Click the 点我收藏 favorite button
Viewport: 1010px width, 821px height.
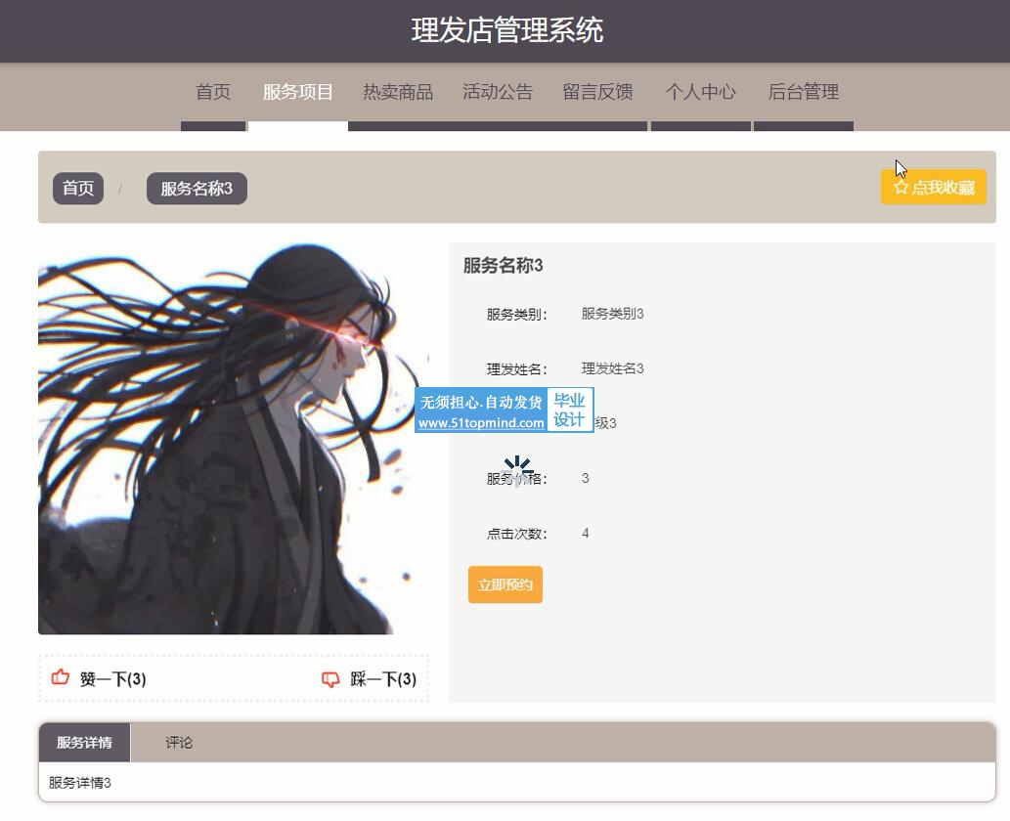933,187
